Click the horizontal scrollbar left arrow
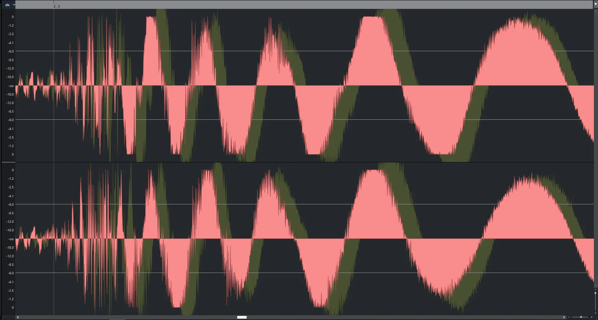Viewport: 598px width, 320px height. (18, 317)
